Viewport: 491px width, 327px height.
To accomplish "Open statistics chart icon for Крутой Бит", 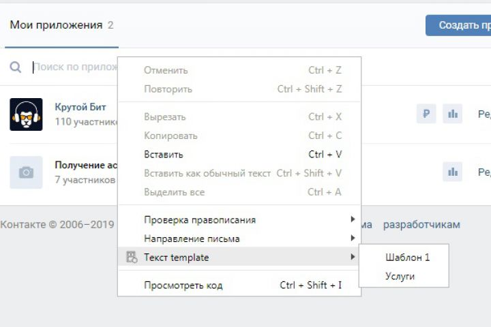I will (x=452, y=114).
